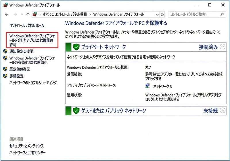Screen dimensions: 230x161
Task: Click the firewall icon in address bar
Action: (x=35, y=14)
